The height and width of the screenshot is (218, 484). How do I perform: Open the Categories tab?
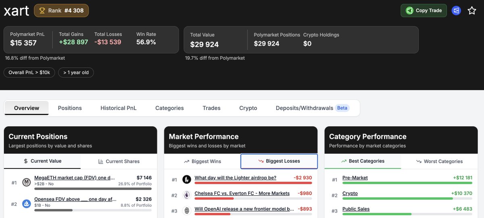pyautogui.click(x=169, y=108)
